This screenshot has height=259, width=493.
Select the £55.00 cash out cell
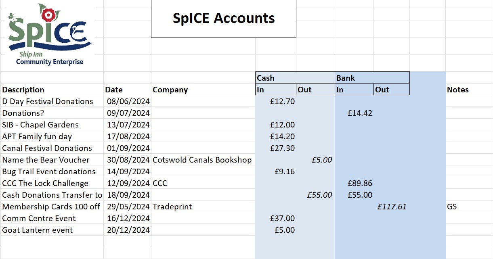(x=319, y=195)
